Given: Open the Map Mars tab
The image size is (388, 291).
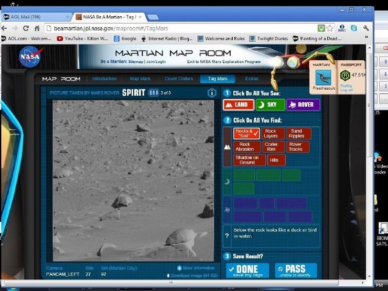Looking at the screenshot, I should [x=140, y=79].
